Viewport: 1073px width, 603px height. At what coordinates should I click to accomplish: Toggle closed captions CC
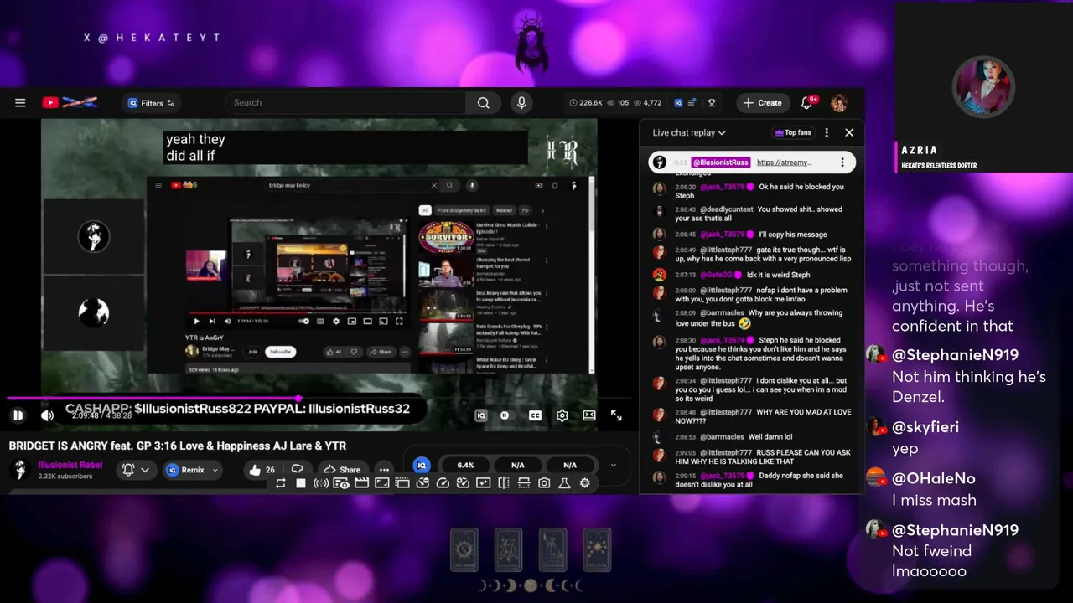[535, 415]
